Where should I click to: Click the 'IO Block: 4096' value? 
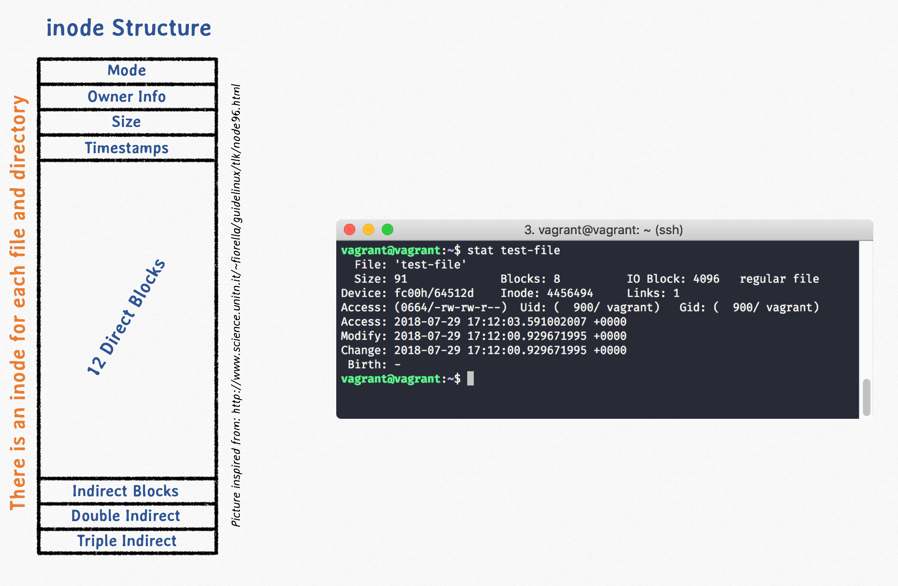673,279
